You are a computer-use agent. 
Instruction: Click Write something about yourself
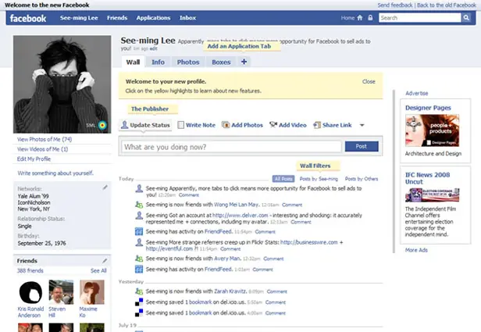pyautogui.click(x=55, y=173)
